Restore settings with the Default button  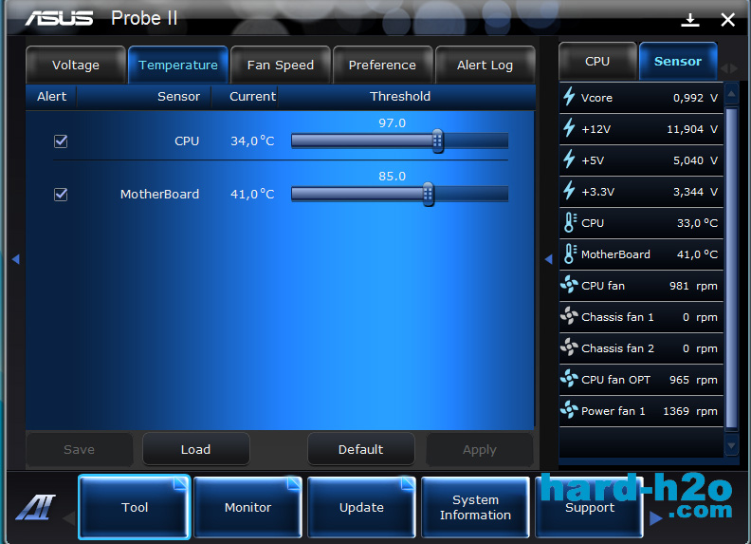pos(360,449)
